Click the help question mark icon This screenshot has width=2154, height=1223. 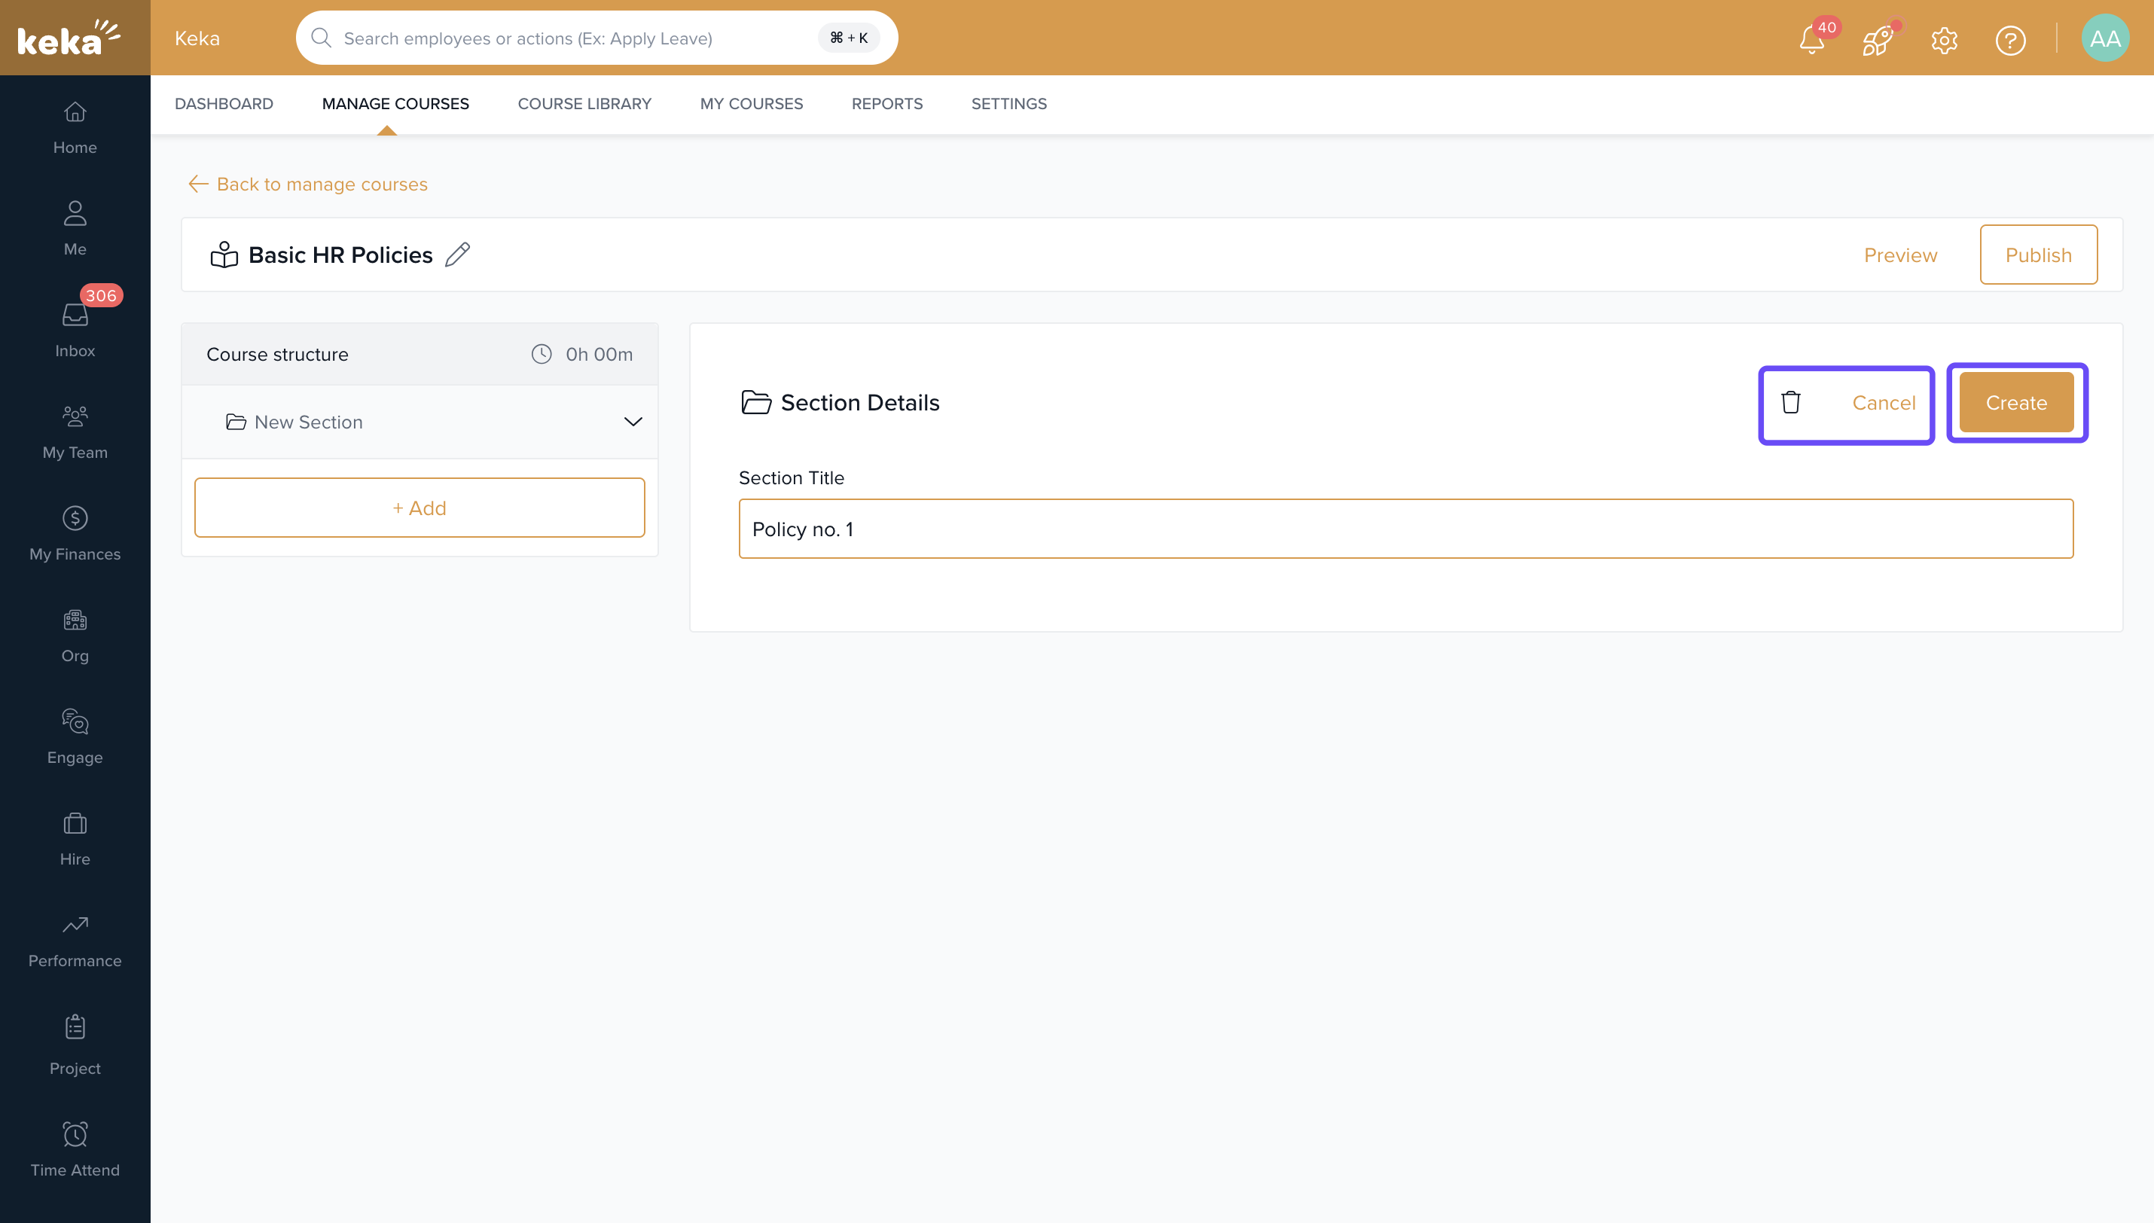coord(2009,39)
